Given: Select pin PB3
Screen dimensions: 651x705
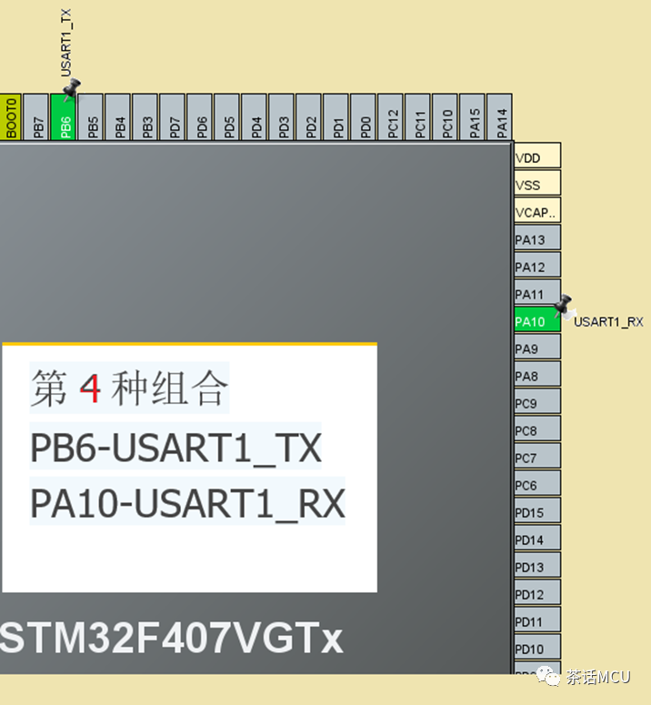Looking at the screenshot, I should click(145, 117).
